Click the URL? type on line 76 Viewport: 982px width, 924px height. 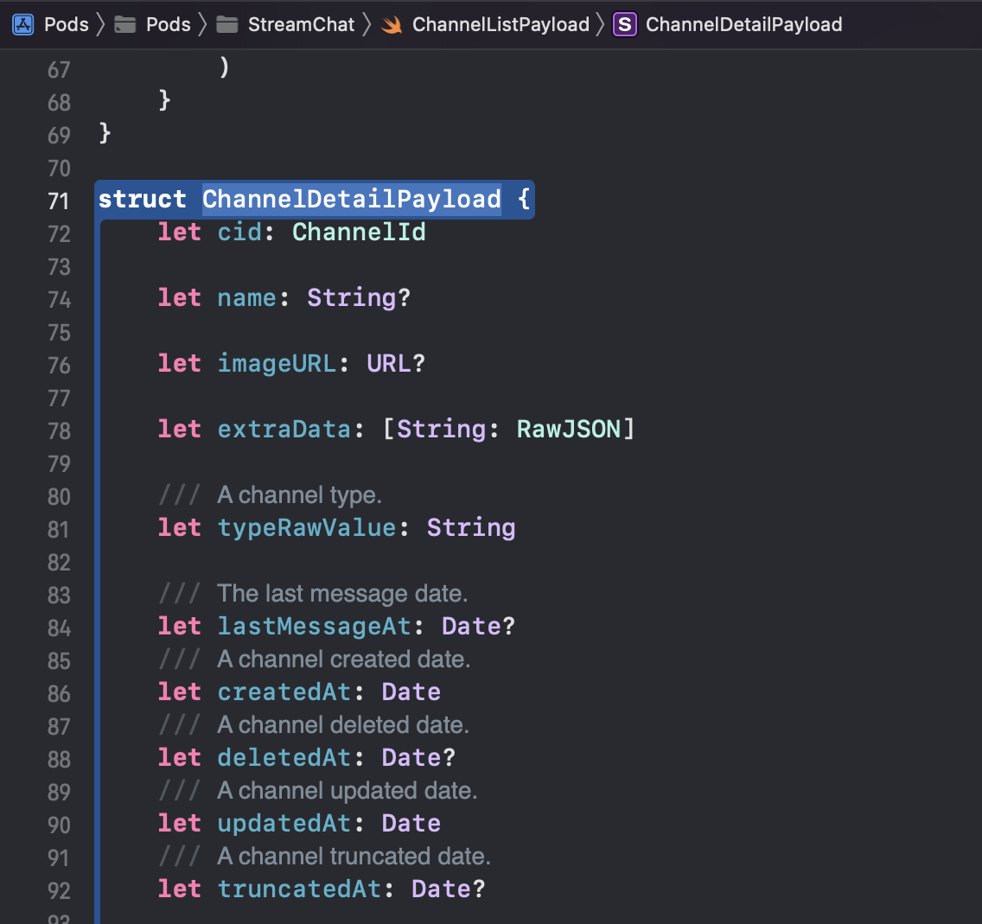pyautogui.click(x=396, y=364)
